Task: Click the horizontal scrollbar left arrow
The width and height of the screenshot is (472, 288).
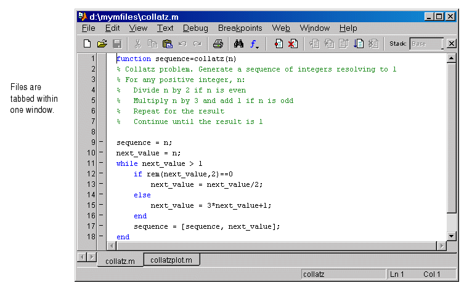Action: click(x=112, y=246)
